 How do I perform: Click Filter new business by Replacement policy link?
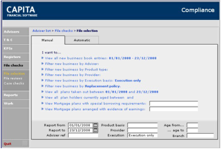[x=83, y=86]
